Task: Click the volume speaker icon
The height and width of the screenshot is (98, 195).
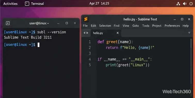Action: pos(185,4)
